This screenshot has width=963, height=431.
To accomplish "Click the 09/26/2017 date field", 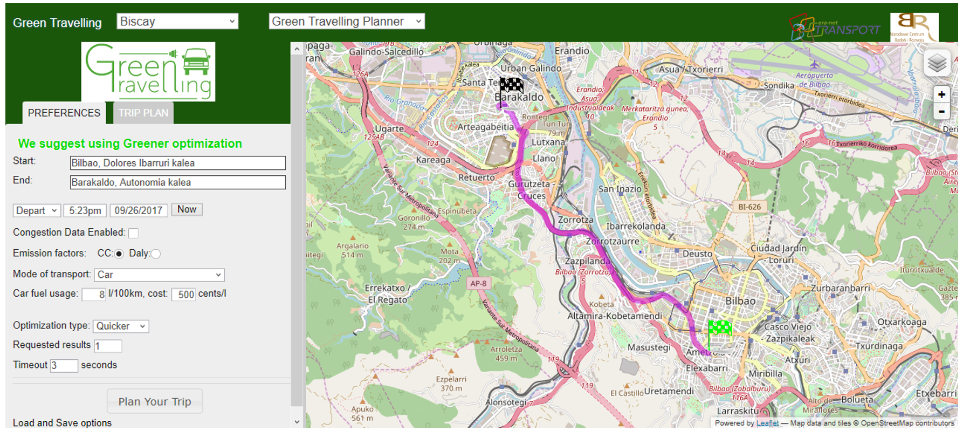I will coord(139,210).
